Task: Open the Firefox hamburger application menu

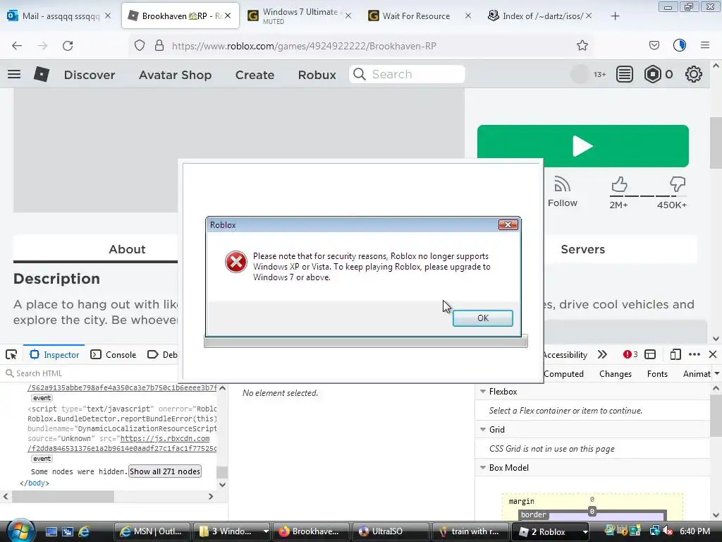Action: (x=705, y=45)
